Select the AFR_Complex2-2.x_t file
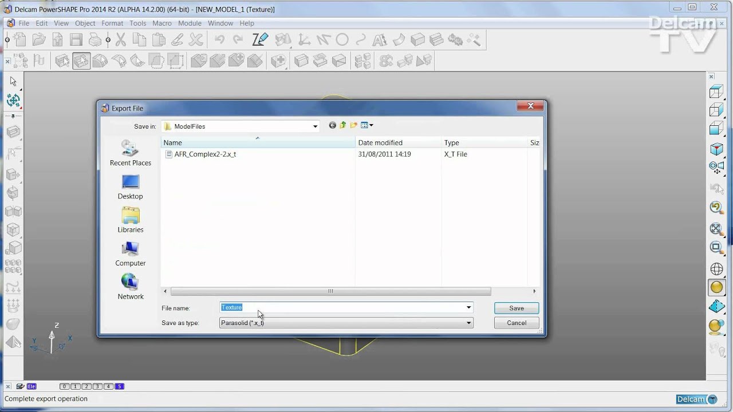 click(x=205, y=154)
